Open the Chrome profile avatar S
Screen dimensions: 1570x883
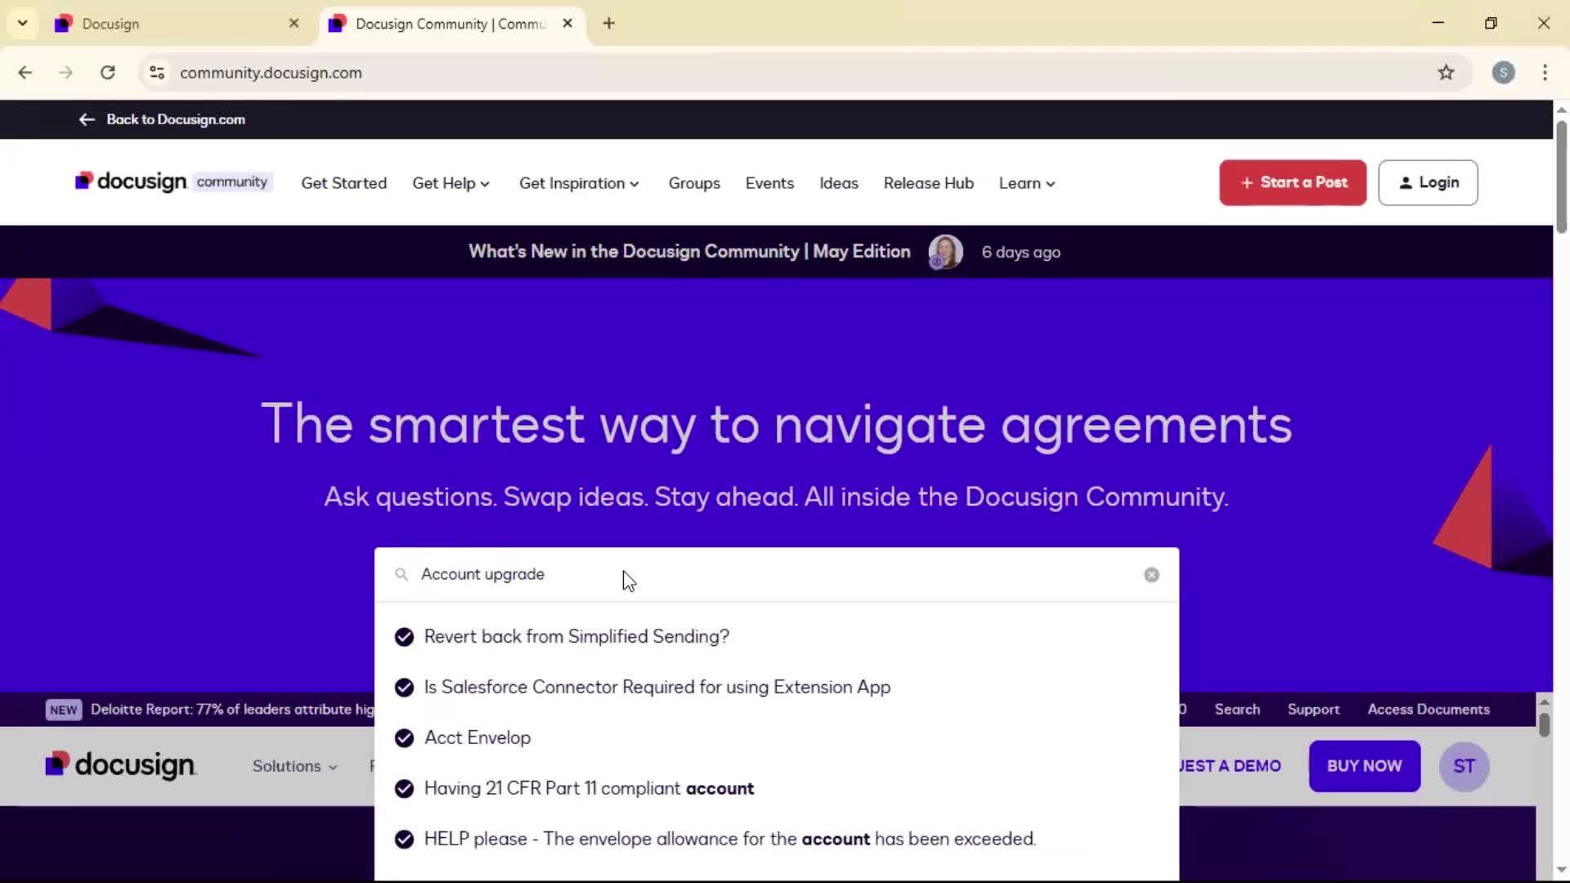click(x=1503, y=73)
